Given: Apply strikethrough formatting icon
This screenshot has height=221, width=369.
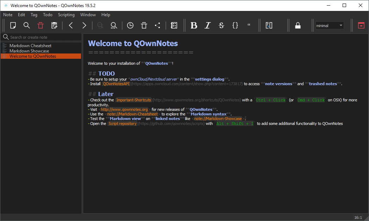Looking at the screenshot, I should click(x=221, y=25).
